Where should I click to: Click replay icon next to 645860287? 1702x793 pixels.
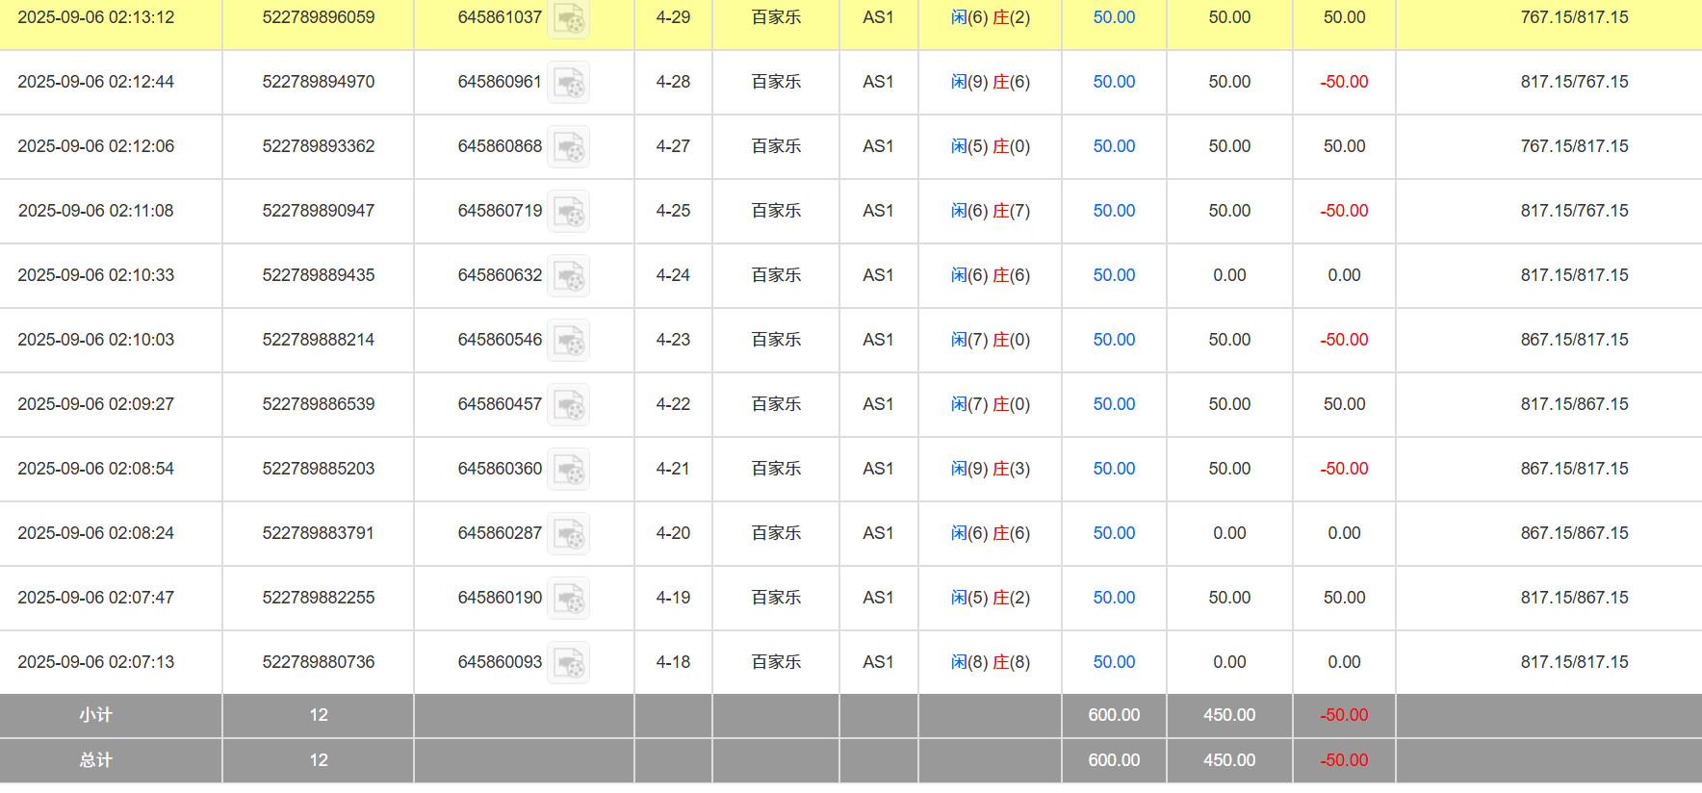[x=568, y=534]
